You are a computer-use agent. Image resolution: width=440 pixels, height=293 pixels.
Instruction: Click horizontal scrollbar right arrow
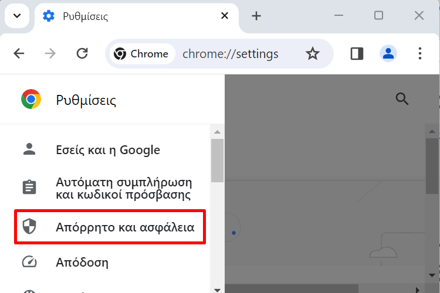[418, 289]
